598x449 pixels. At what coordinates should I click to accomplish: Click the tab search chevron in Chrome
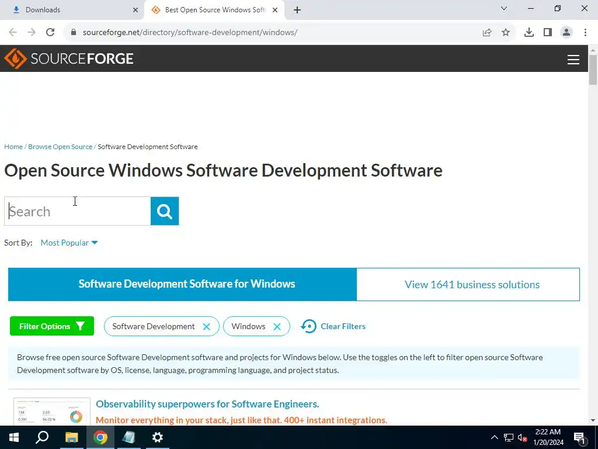(x=504, y=8)
